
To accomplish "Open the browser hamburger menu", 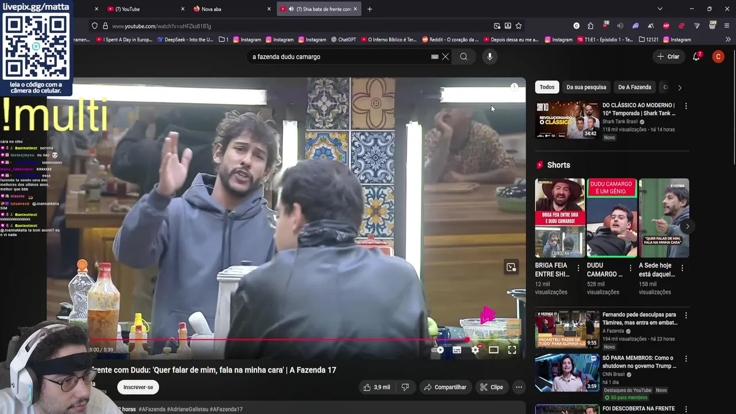I will point(727,26).
